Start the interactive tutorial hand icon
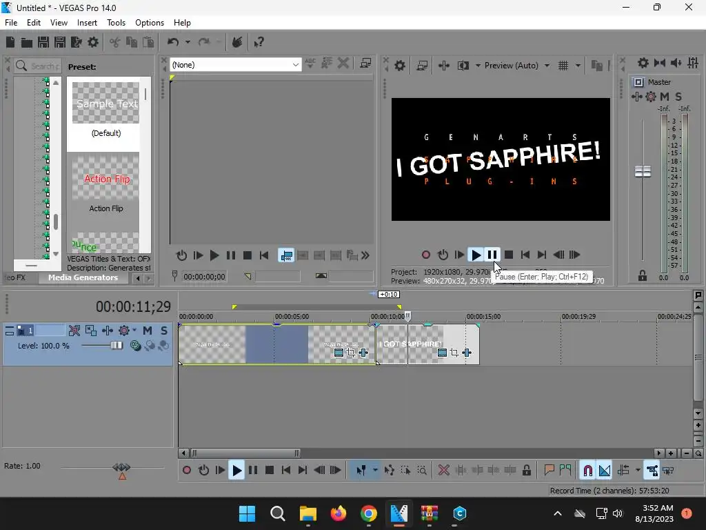 tap(237, 42)
